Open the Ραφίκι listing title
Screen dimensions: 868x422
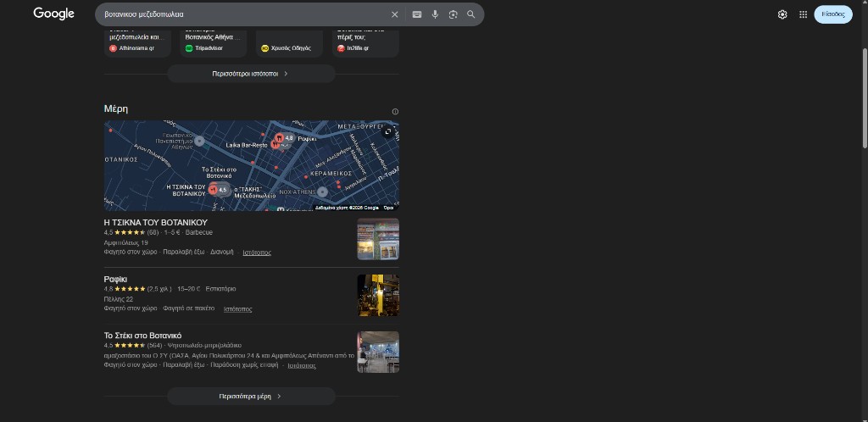115,280
